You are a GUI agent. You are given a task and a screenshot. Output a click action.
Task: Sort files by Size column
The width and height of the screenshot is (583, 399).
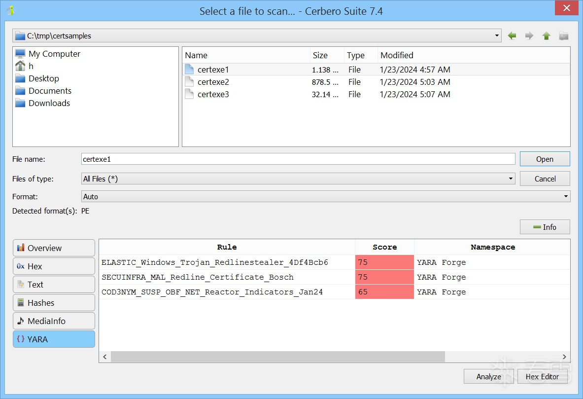click(327, 55)
